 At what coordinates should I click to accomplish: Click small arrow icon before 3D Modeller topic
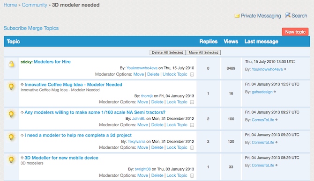point(22,158)
